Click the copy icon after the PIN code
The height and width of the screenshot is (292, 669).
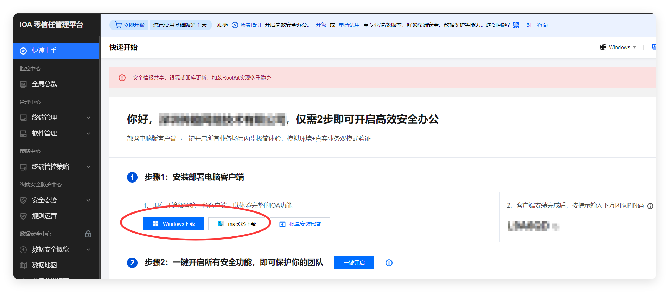pyautogui.click(x=556, y=227)
